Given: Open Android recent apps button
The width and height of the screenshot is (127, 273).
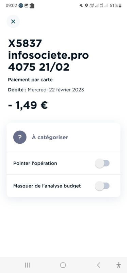Looking at the screenshot, I should click(28, 265).
